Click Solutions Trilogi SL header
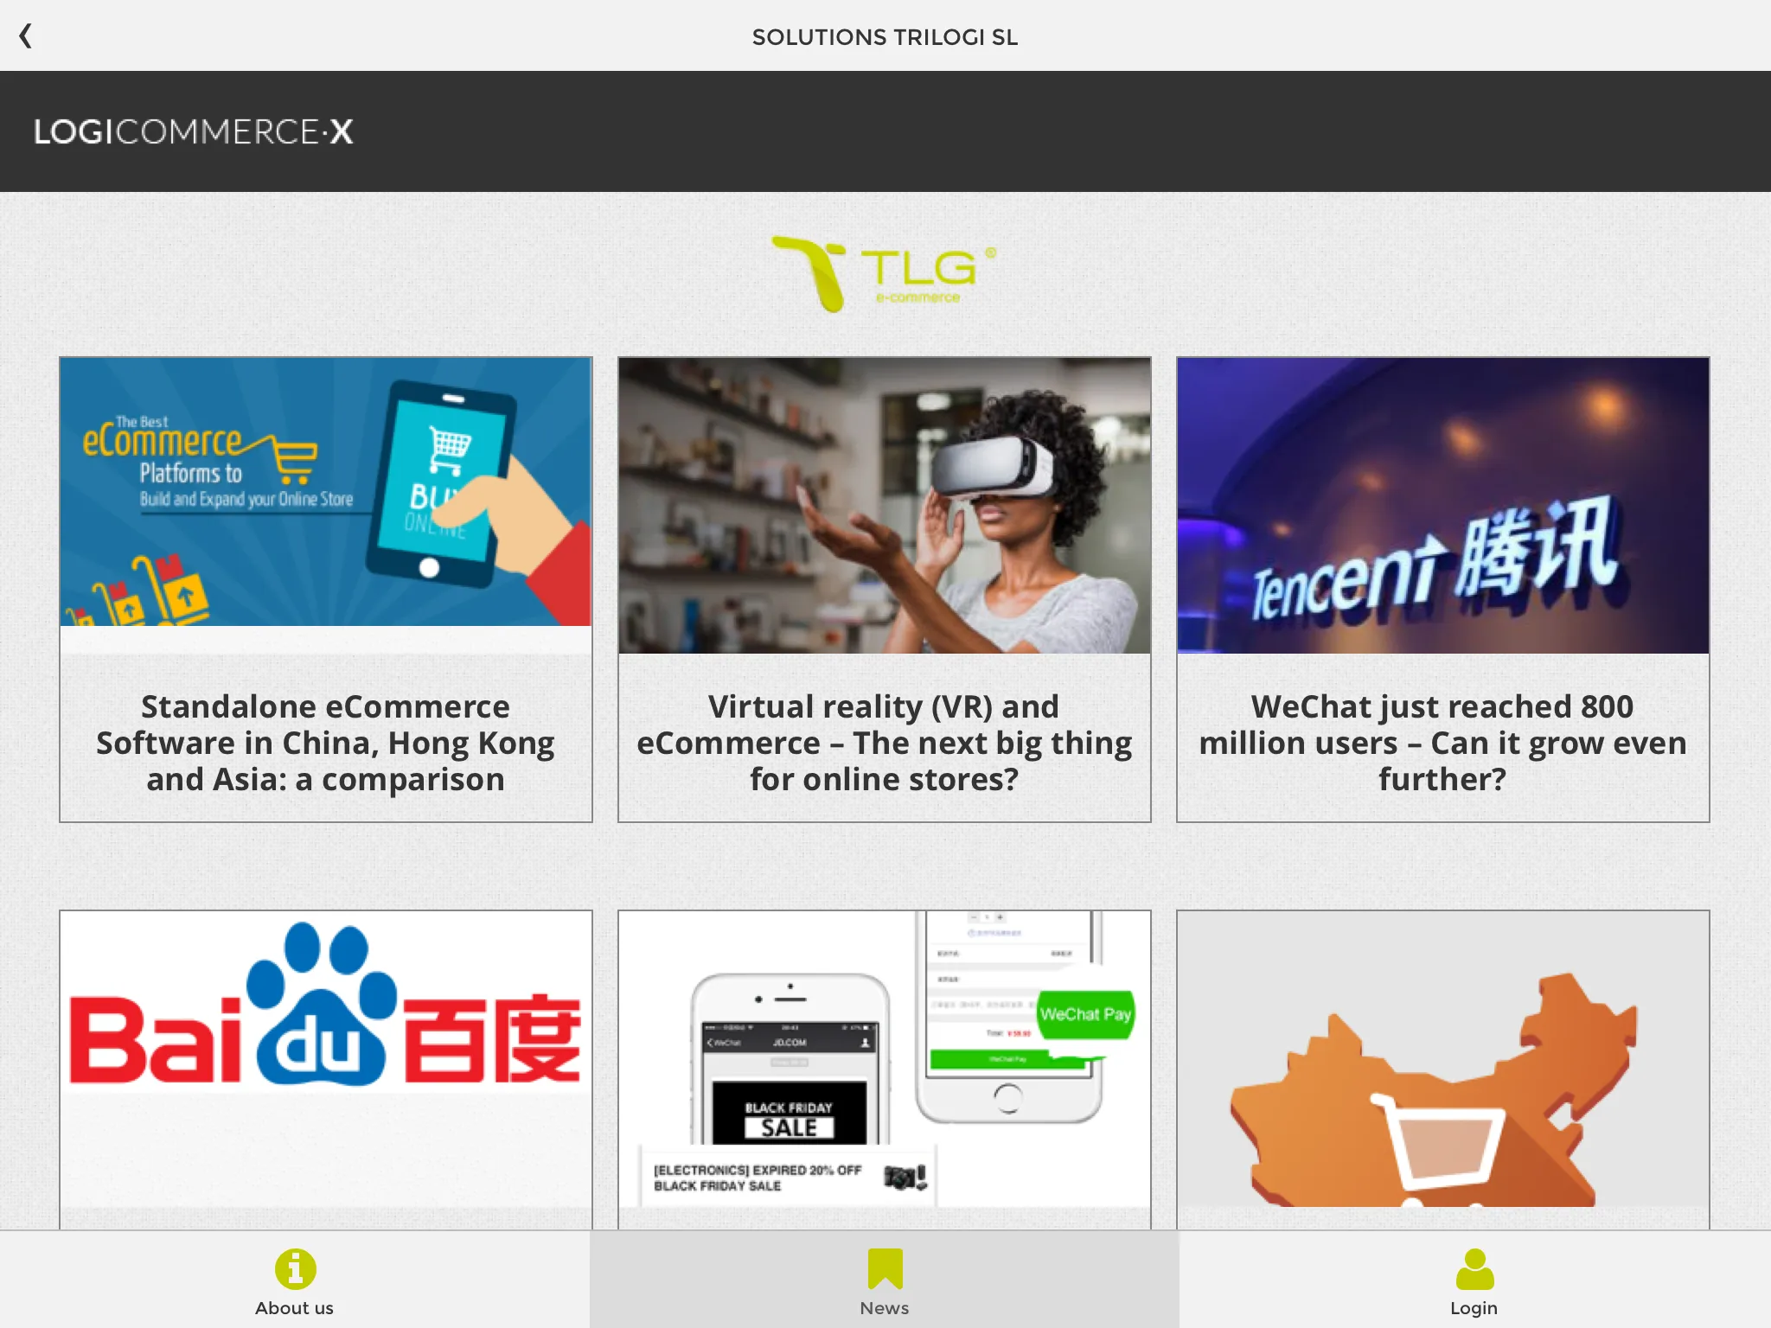Screen dimensions: 1771x1328 (884, 35)
